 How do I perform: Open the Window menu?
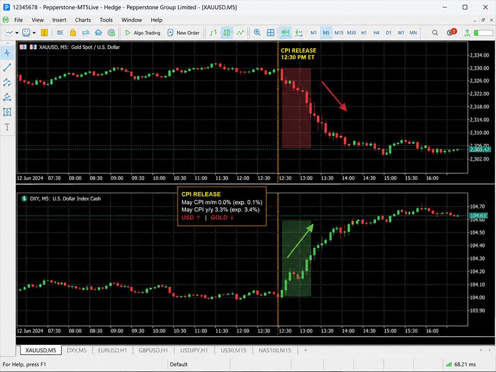click(131, 20)
